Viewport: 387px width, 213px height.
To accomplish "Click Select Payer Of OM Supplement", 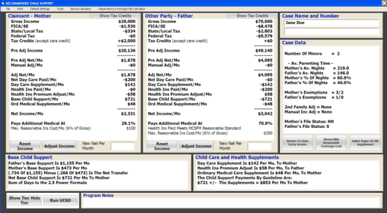I will (365, 142).
